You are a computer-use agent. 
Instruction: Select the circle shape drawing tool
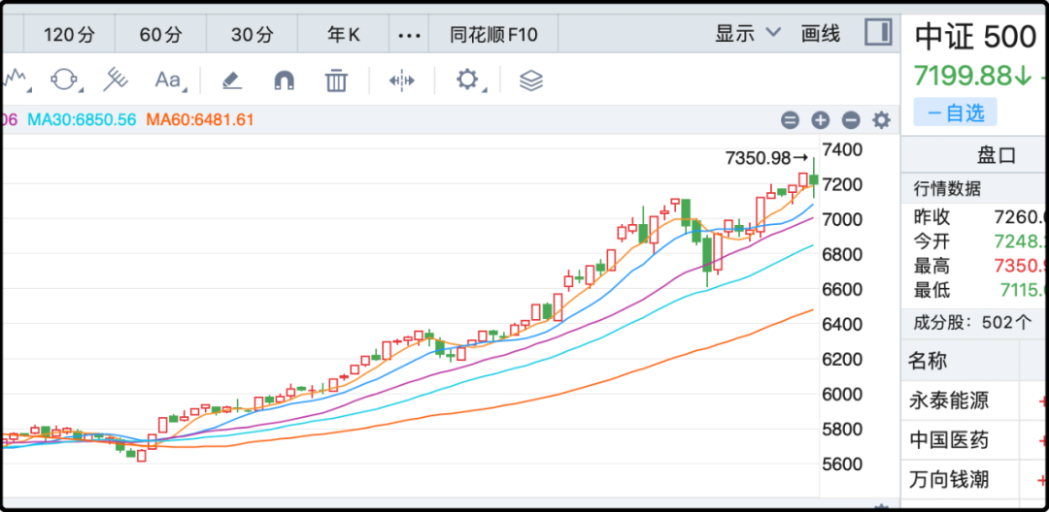point(65,80)
